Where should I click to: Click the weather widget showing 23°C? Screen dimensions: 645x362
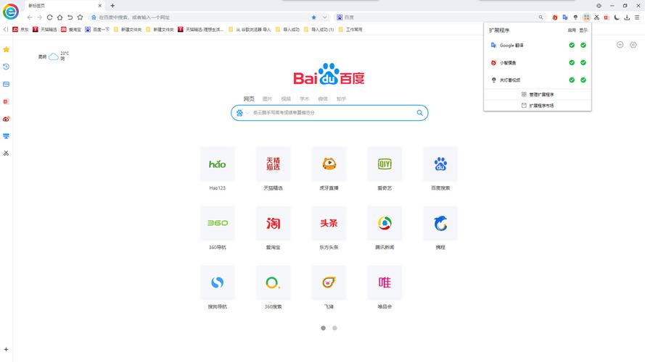[x=54, y=56]
